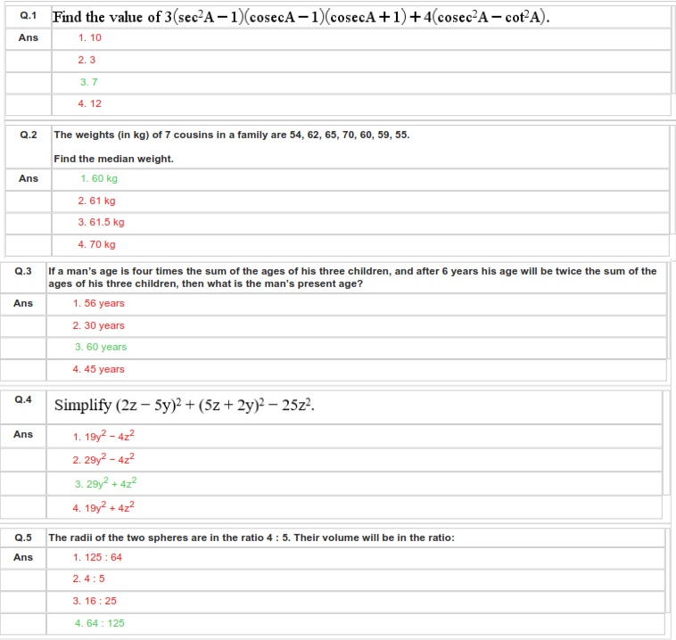Image resolution: width=676 pixels, height=640 pixels.
Task: Pick the green 64 : 125 ratio answer
Action: 100,623
